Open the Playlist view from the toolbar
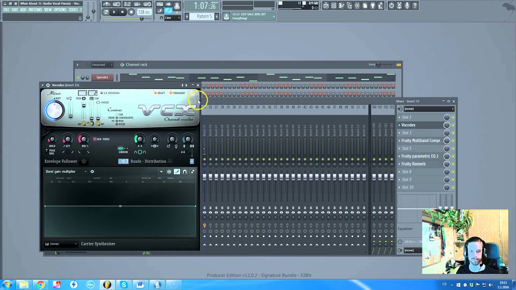This screenshot has height=290, width=516. click(326, 6)
